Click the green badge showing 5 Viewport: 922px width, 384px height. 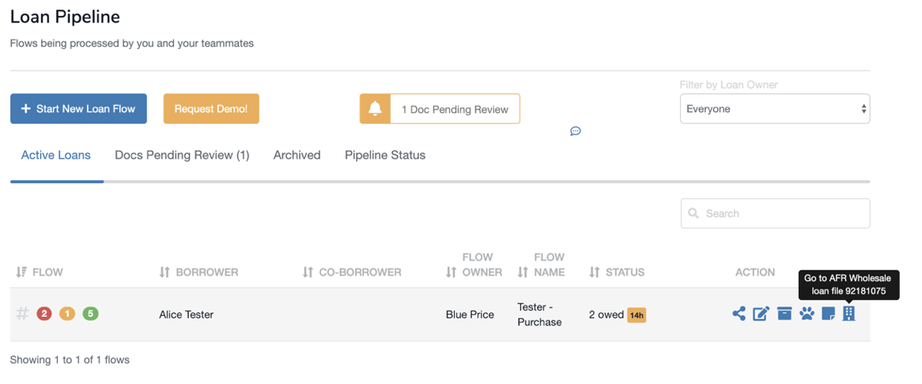[91, 314]
